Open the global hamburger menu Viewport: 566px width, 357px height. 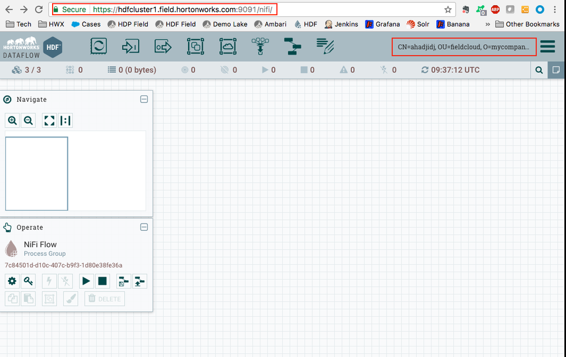[x=547, y=46]
